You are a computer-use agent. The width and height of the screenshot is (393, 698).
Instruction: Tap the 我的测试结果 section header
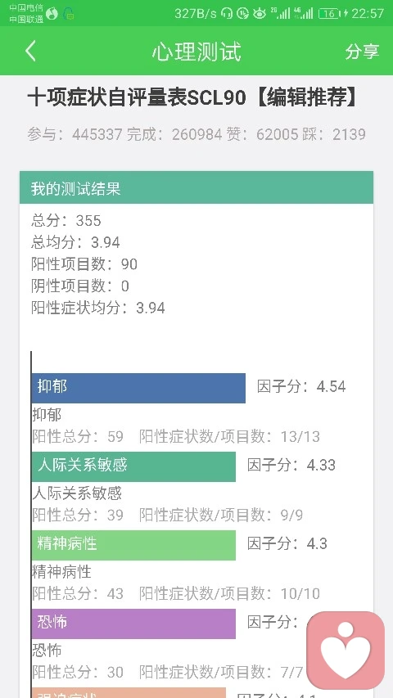[196, 187]
